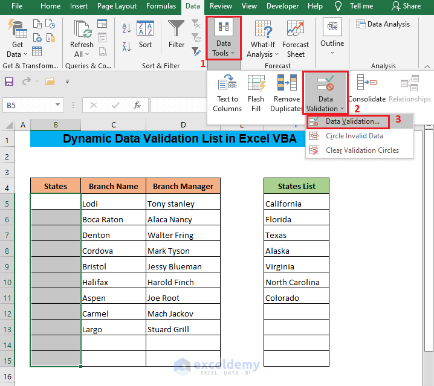Switch to the Home tab
The width and height of the screenshot is (434, 386).
point(50,6)
